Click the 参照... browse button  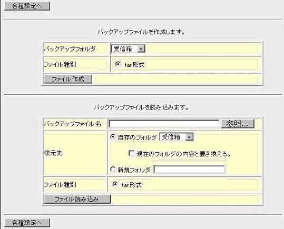click(x=238, y=124)
